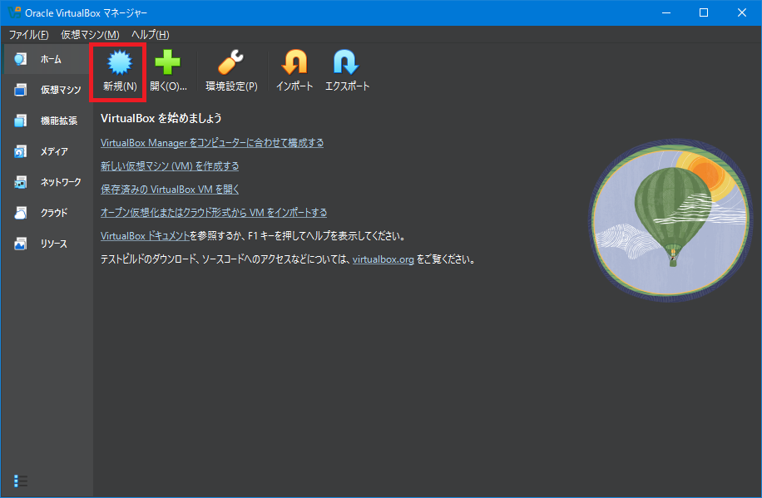Follow link オープン仮想化またはクラウド形式から VM をインポートする
This screenshot has height=498, width=762.
tap(214, 213)
